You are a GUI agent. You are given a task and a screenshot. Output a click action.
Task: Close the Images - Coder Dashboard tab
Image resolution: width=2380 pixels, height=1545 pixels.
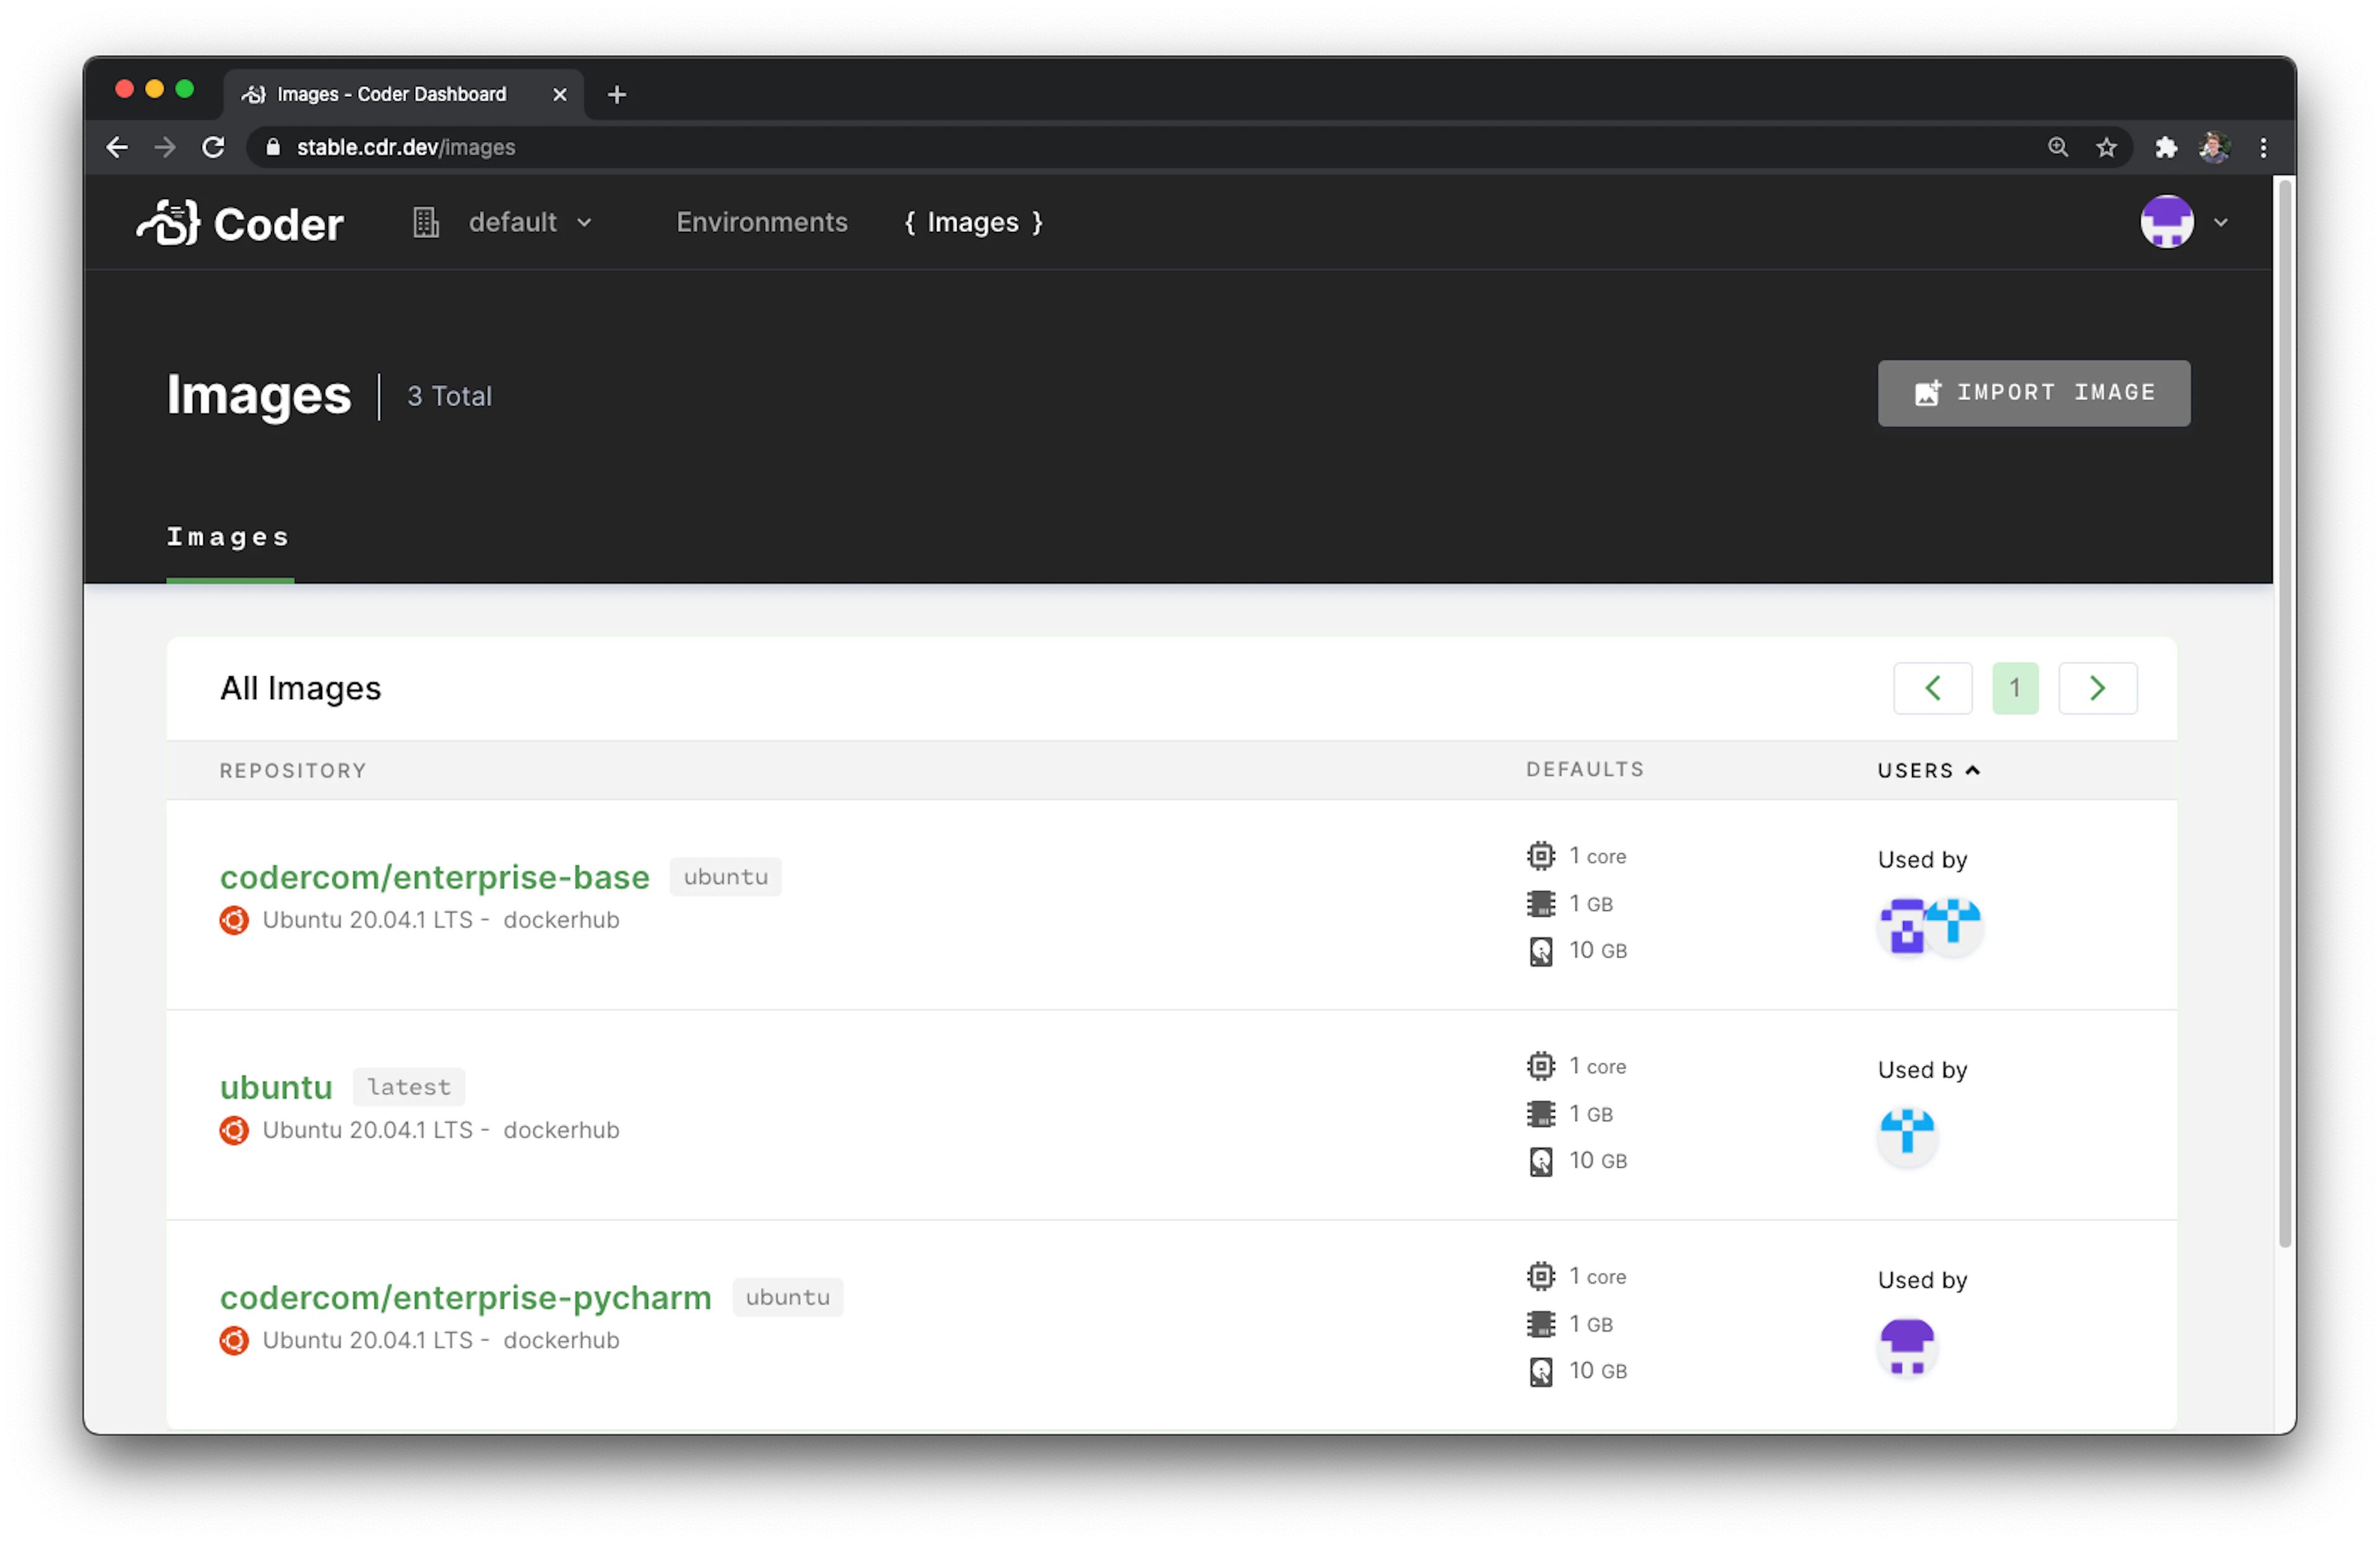point(560,94)
